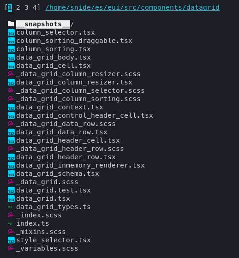Switch to context tab 2

click(x=18, y=7)
